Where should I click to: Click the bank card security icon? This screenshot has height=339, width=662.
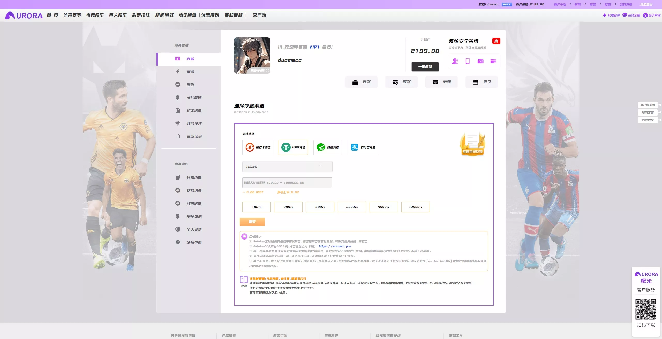click(493, 61)
